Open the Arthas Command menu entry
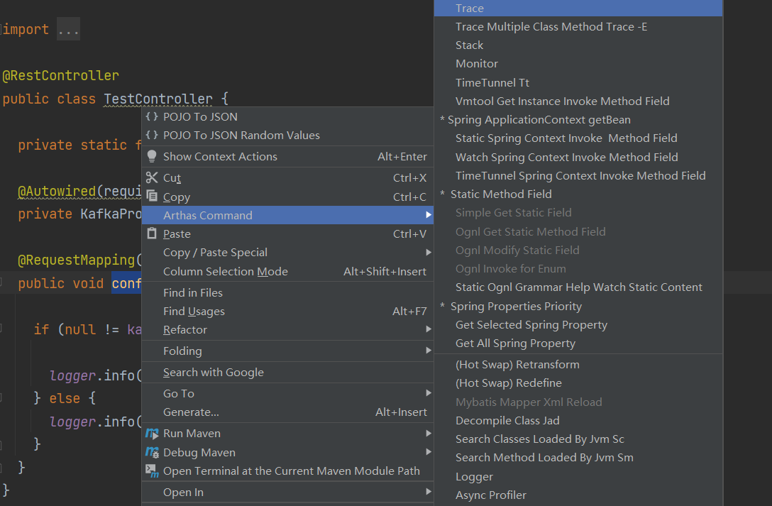This screenshot has height=506, width=772. click(x=287, y=215)
